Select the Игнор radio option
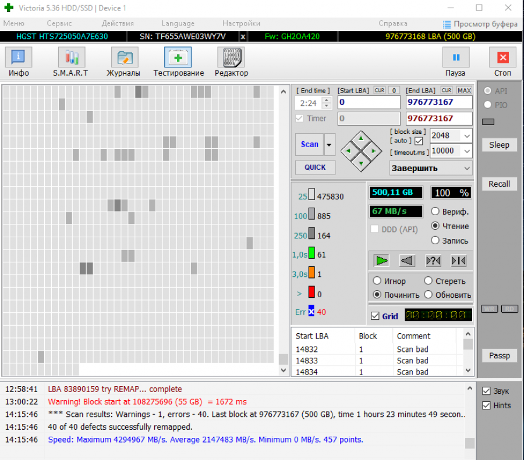 (377, 281)
